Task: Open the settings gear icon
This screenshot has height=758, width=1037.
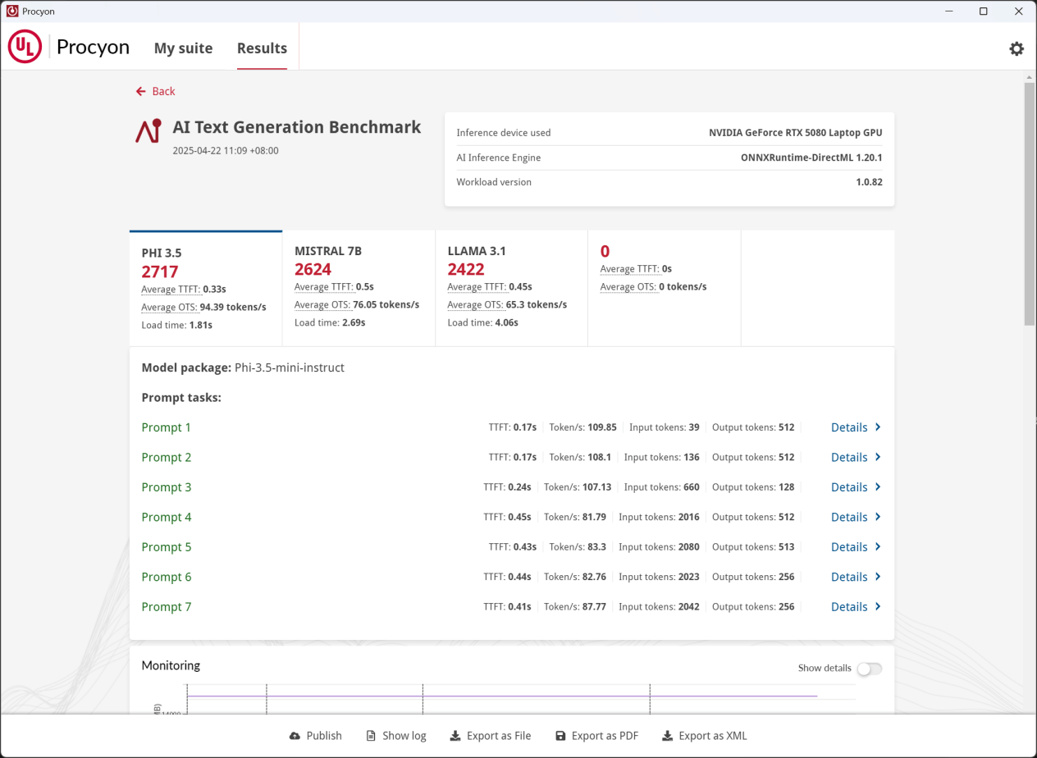Action: tap(1016, 48)
